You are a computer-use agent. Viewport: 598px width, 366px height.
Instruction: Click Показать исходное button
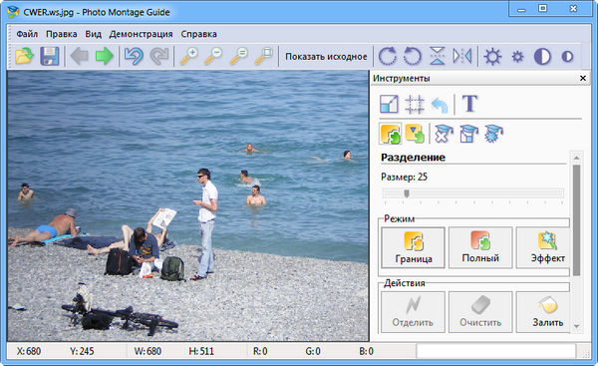click(x=326, y=57)
